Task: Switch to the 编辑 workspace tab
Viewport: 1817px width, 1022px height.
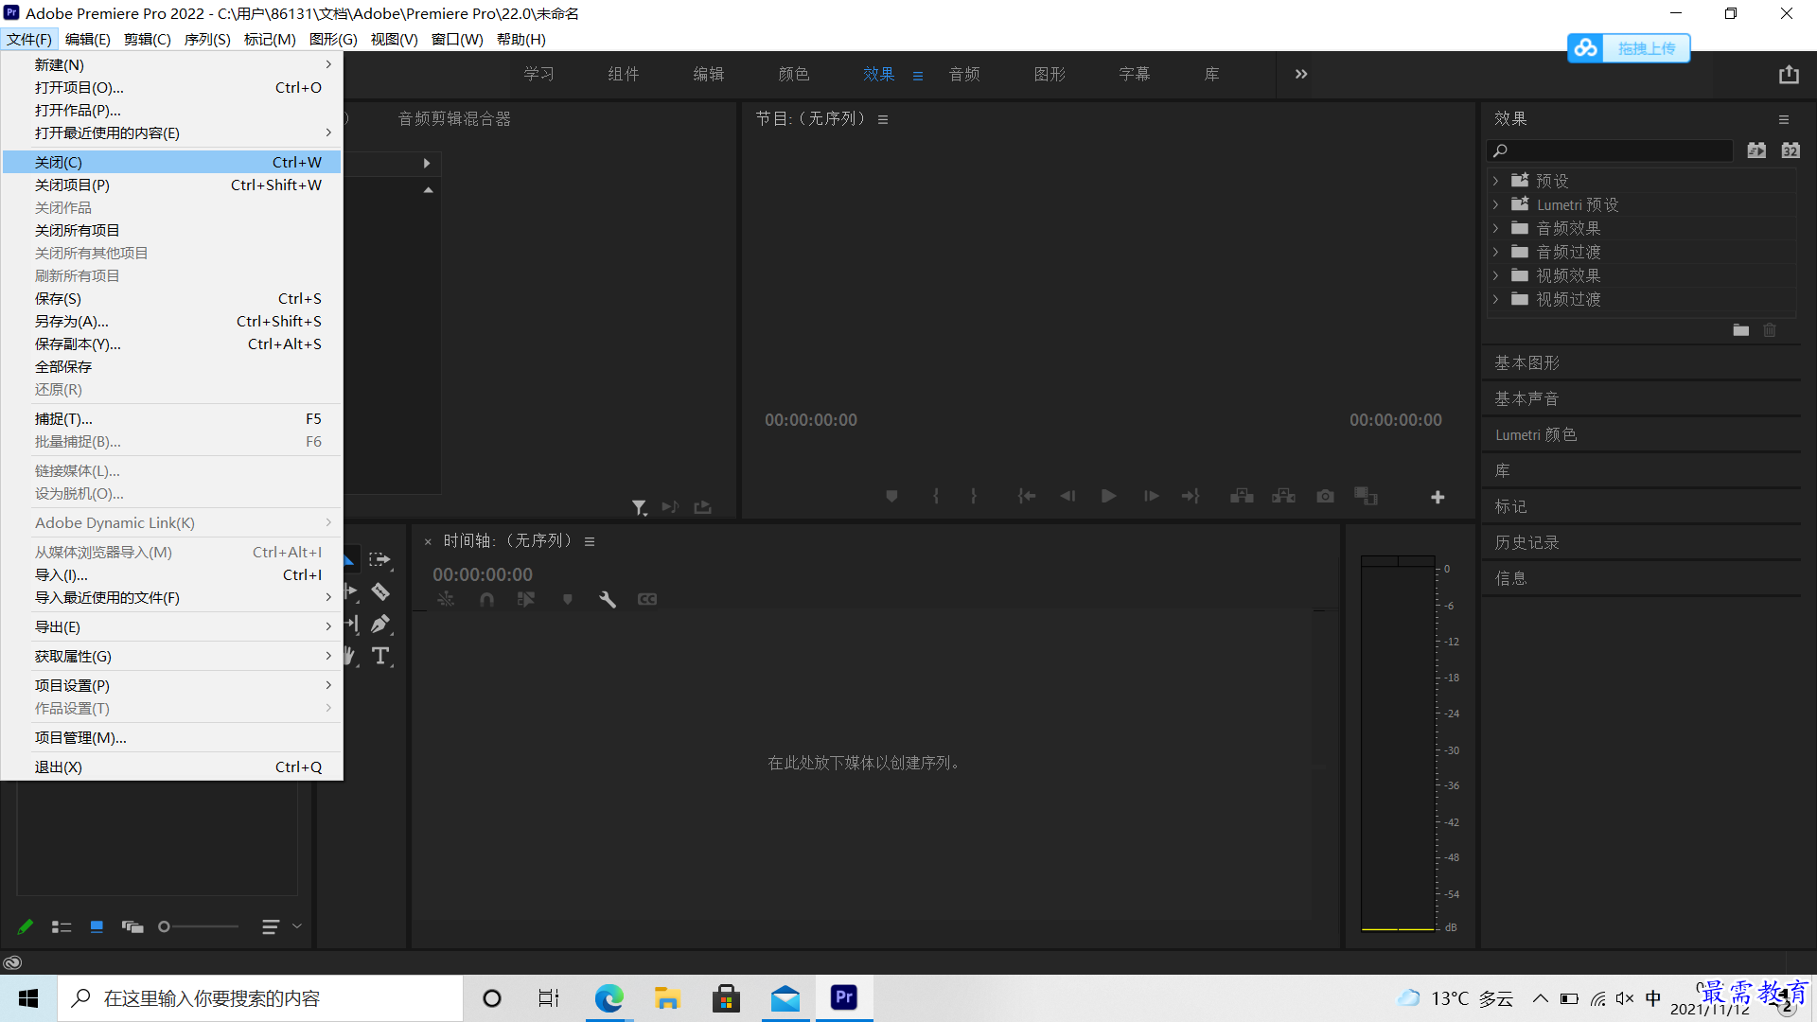Action: [708, 74]
